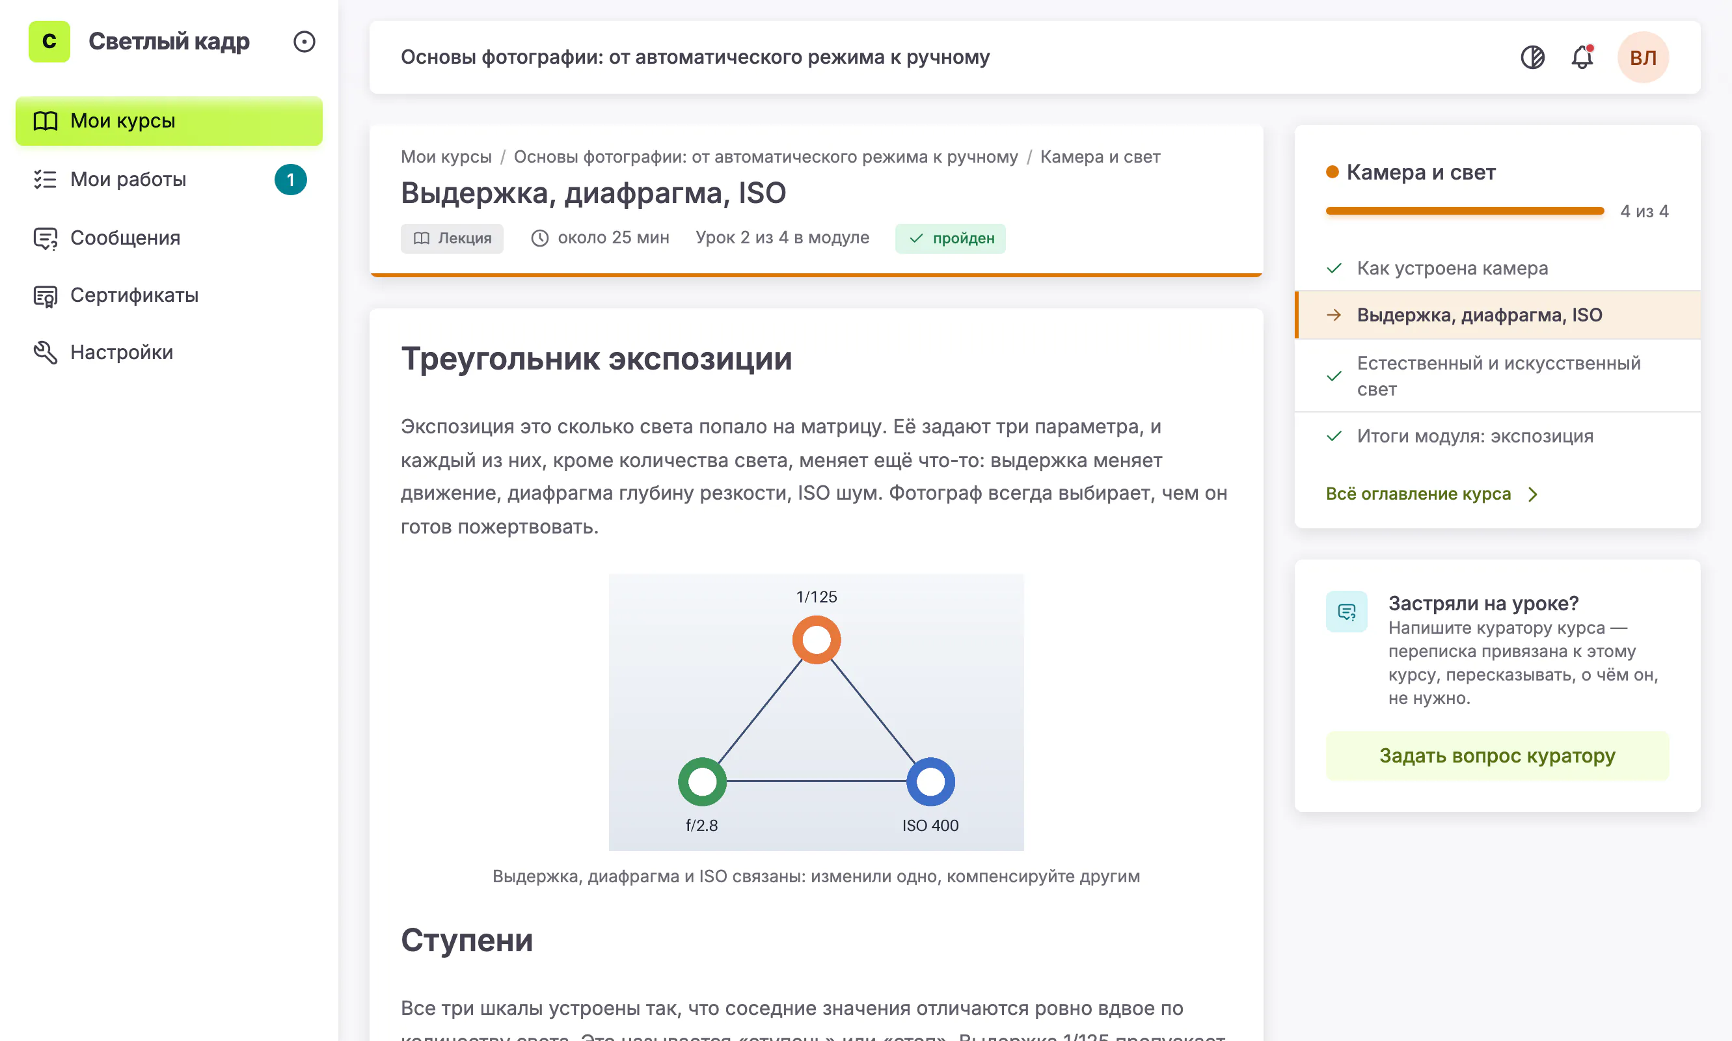Open Мои курсы in the sidebar
The image size is (1732, 1041).
tap(169, 120)
